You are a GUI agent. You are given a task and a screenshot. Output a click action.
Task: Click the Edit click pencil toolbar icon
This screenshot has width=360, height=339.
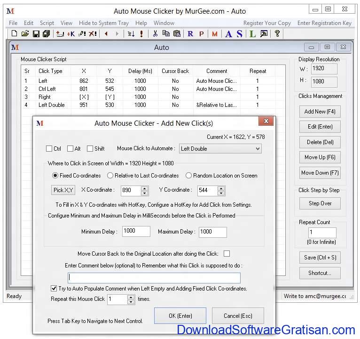[82, 34]
